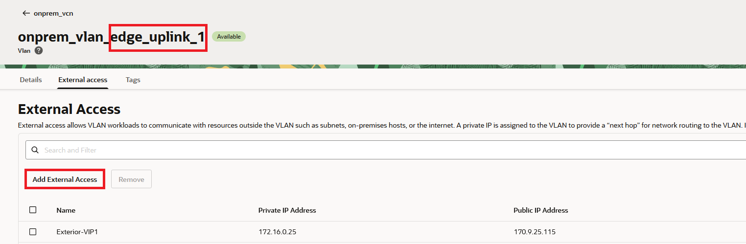Click the Add External Access button
Screen dimensions: 746x244
tap(65, 179)
